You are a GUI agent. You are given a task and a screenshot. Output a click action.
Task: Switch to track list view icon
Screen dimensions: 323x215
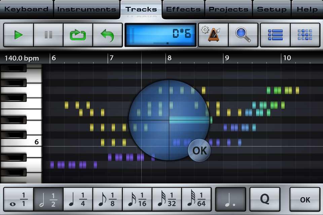click(276, 35)
